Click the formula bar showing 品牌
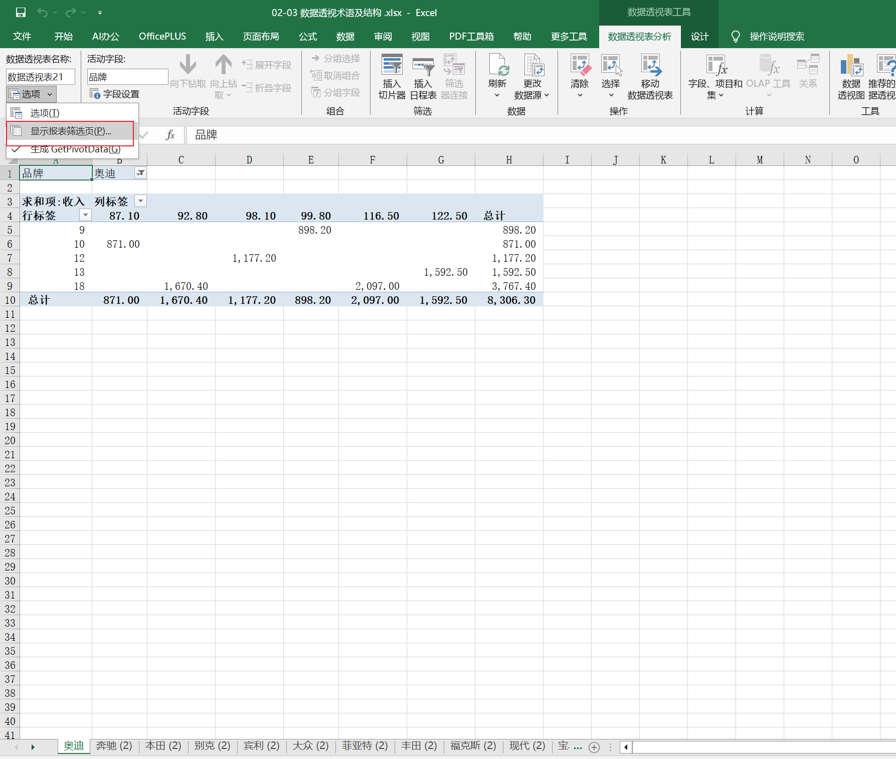The height and width of the screenshot is (759, 896). coord(541,134)
